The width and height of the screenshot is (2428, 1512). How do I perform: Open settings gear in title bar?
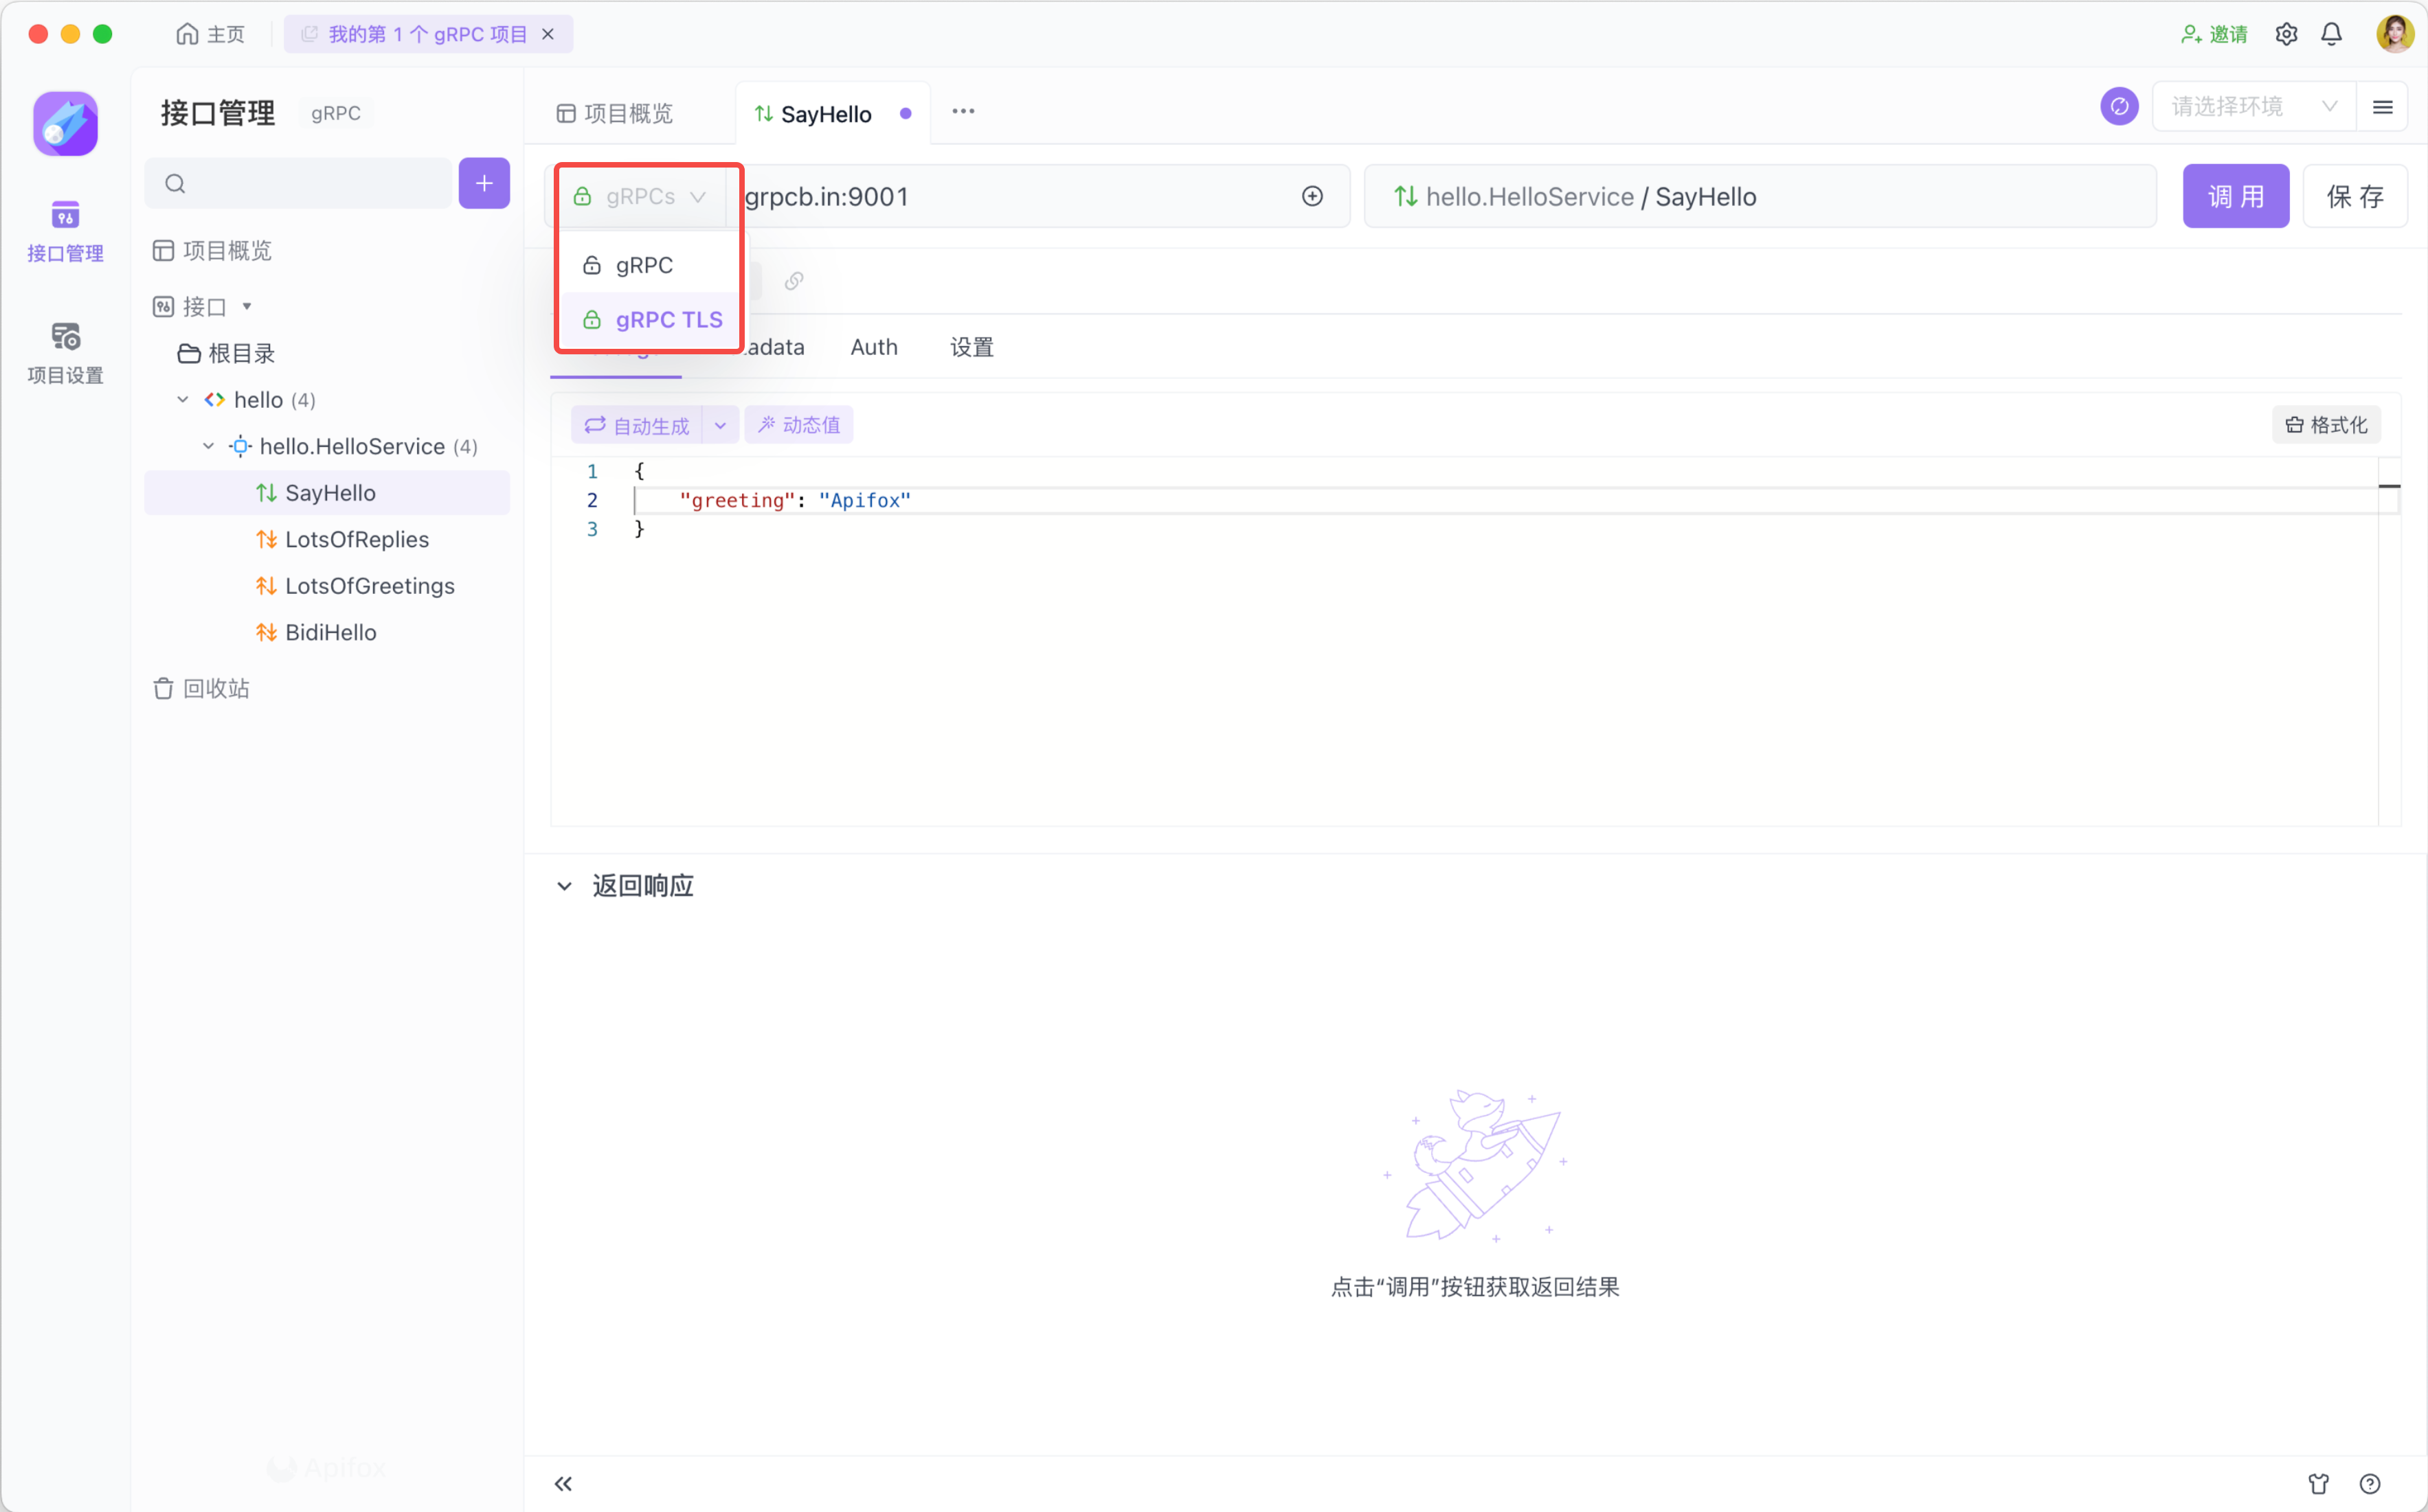click(2286, 34)
